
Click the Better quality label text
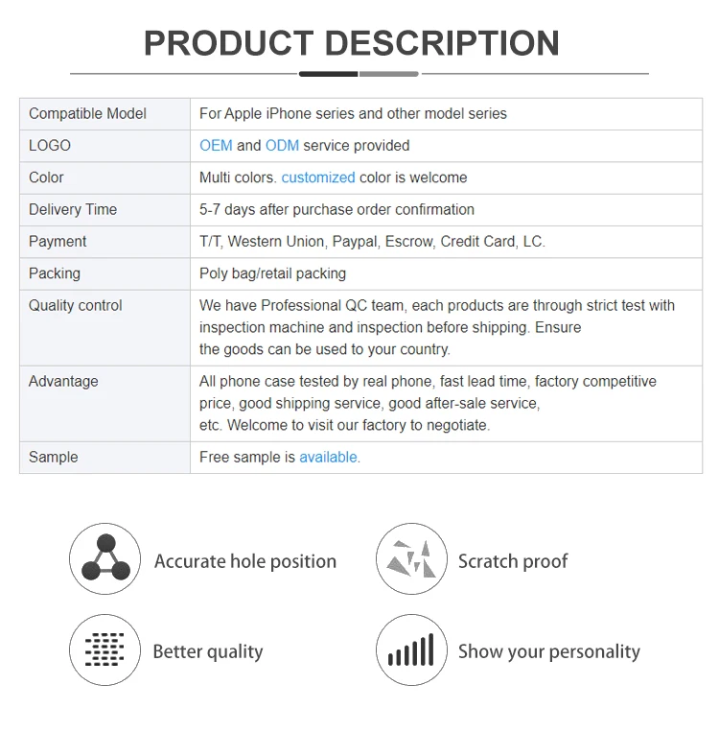coord(208,652)
